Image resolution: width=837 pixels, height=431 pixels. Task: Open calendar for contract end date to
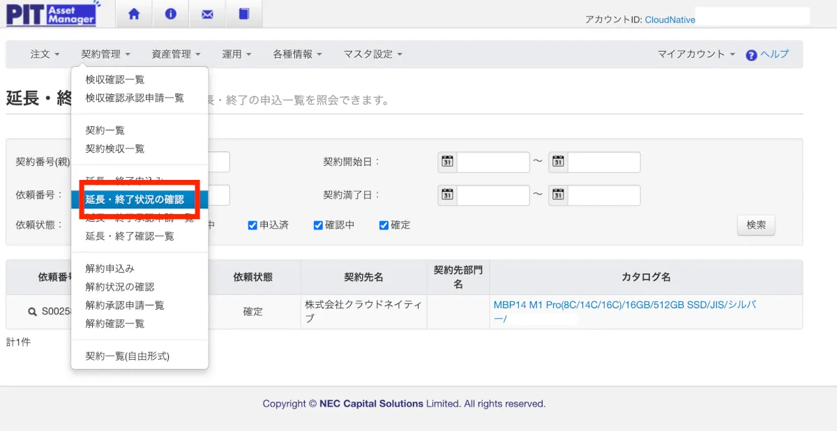tap(558, 195)
